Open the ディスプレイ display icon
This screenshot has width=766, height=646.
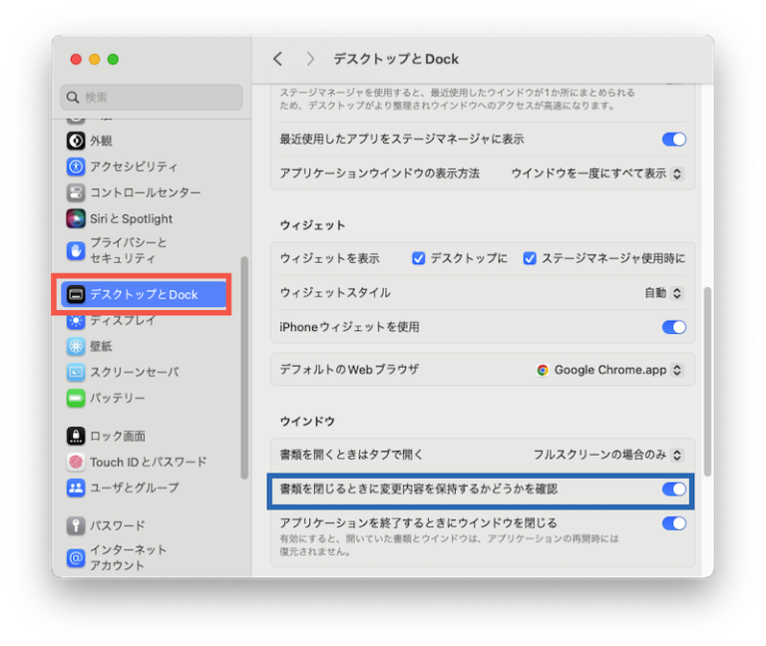pyautogui.click(x=76, y=320)
